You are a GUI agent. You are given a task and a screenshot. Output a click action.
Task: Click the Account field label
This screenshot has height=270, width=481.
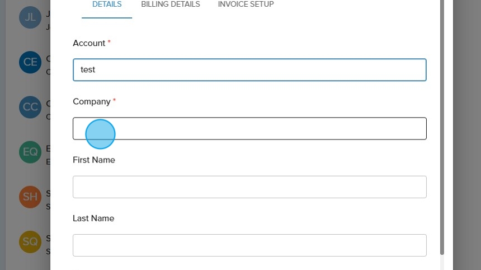click(x=89, y=43)
